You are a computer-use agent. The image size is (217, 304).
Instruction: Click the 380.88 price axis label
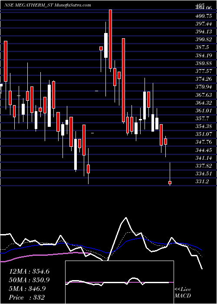pyautogui.click(x=204, y=63)
